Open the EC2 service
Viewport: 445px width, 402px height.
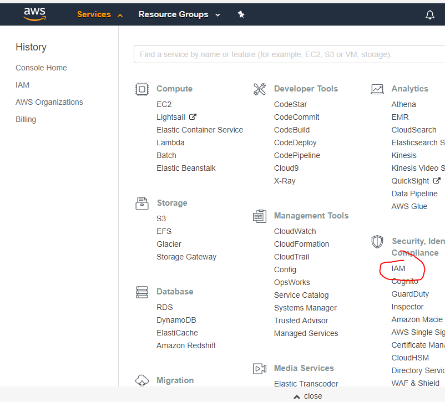164,104
